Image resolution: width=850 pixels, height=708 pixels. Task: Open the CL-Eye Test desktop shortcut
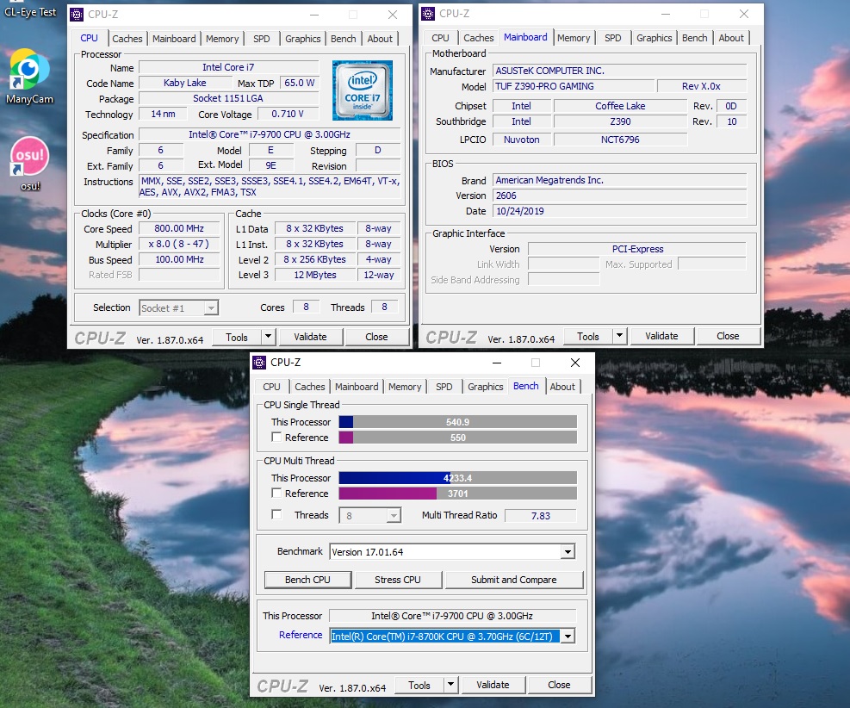30,10
